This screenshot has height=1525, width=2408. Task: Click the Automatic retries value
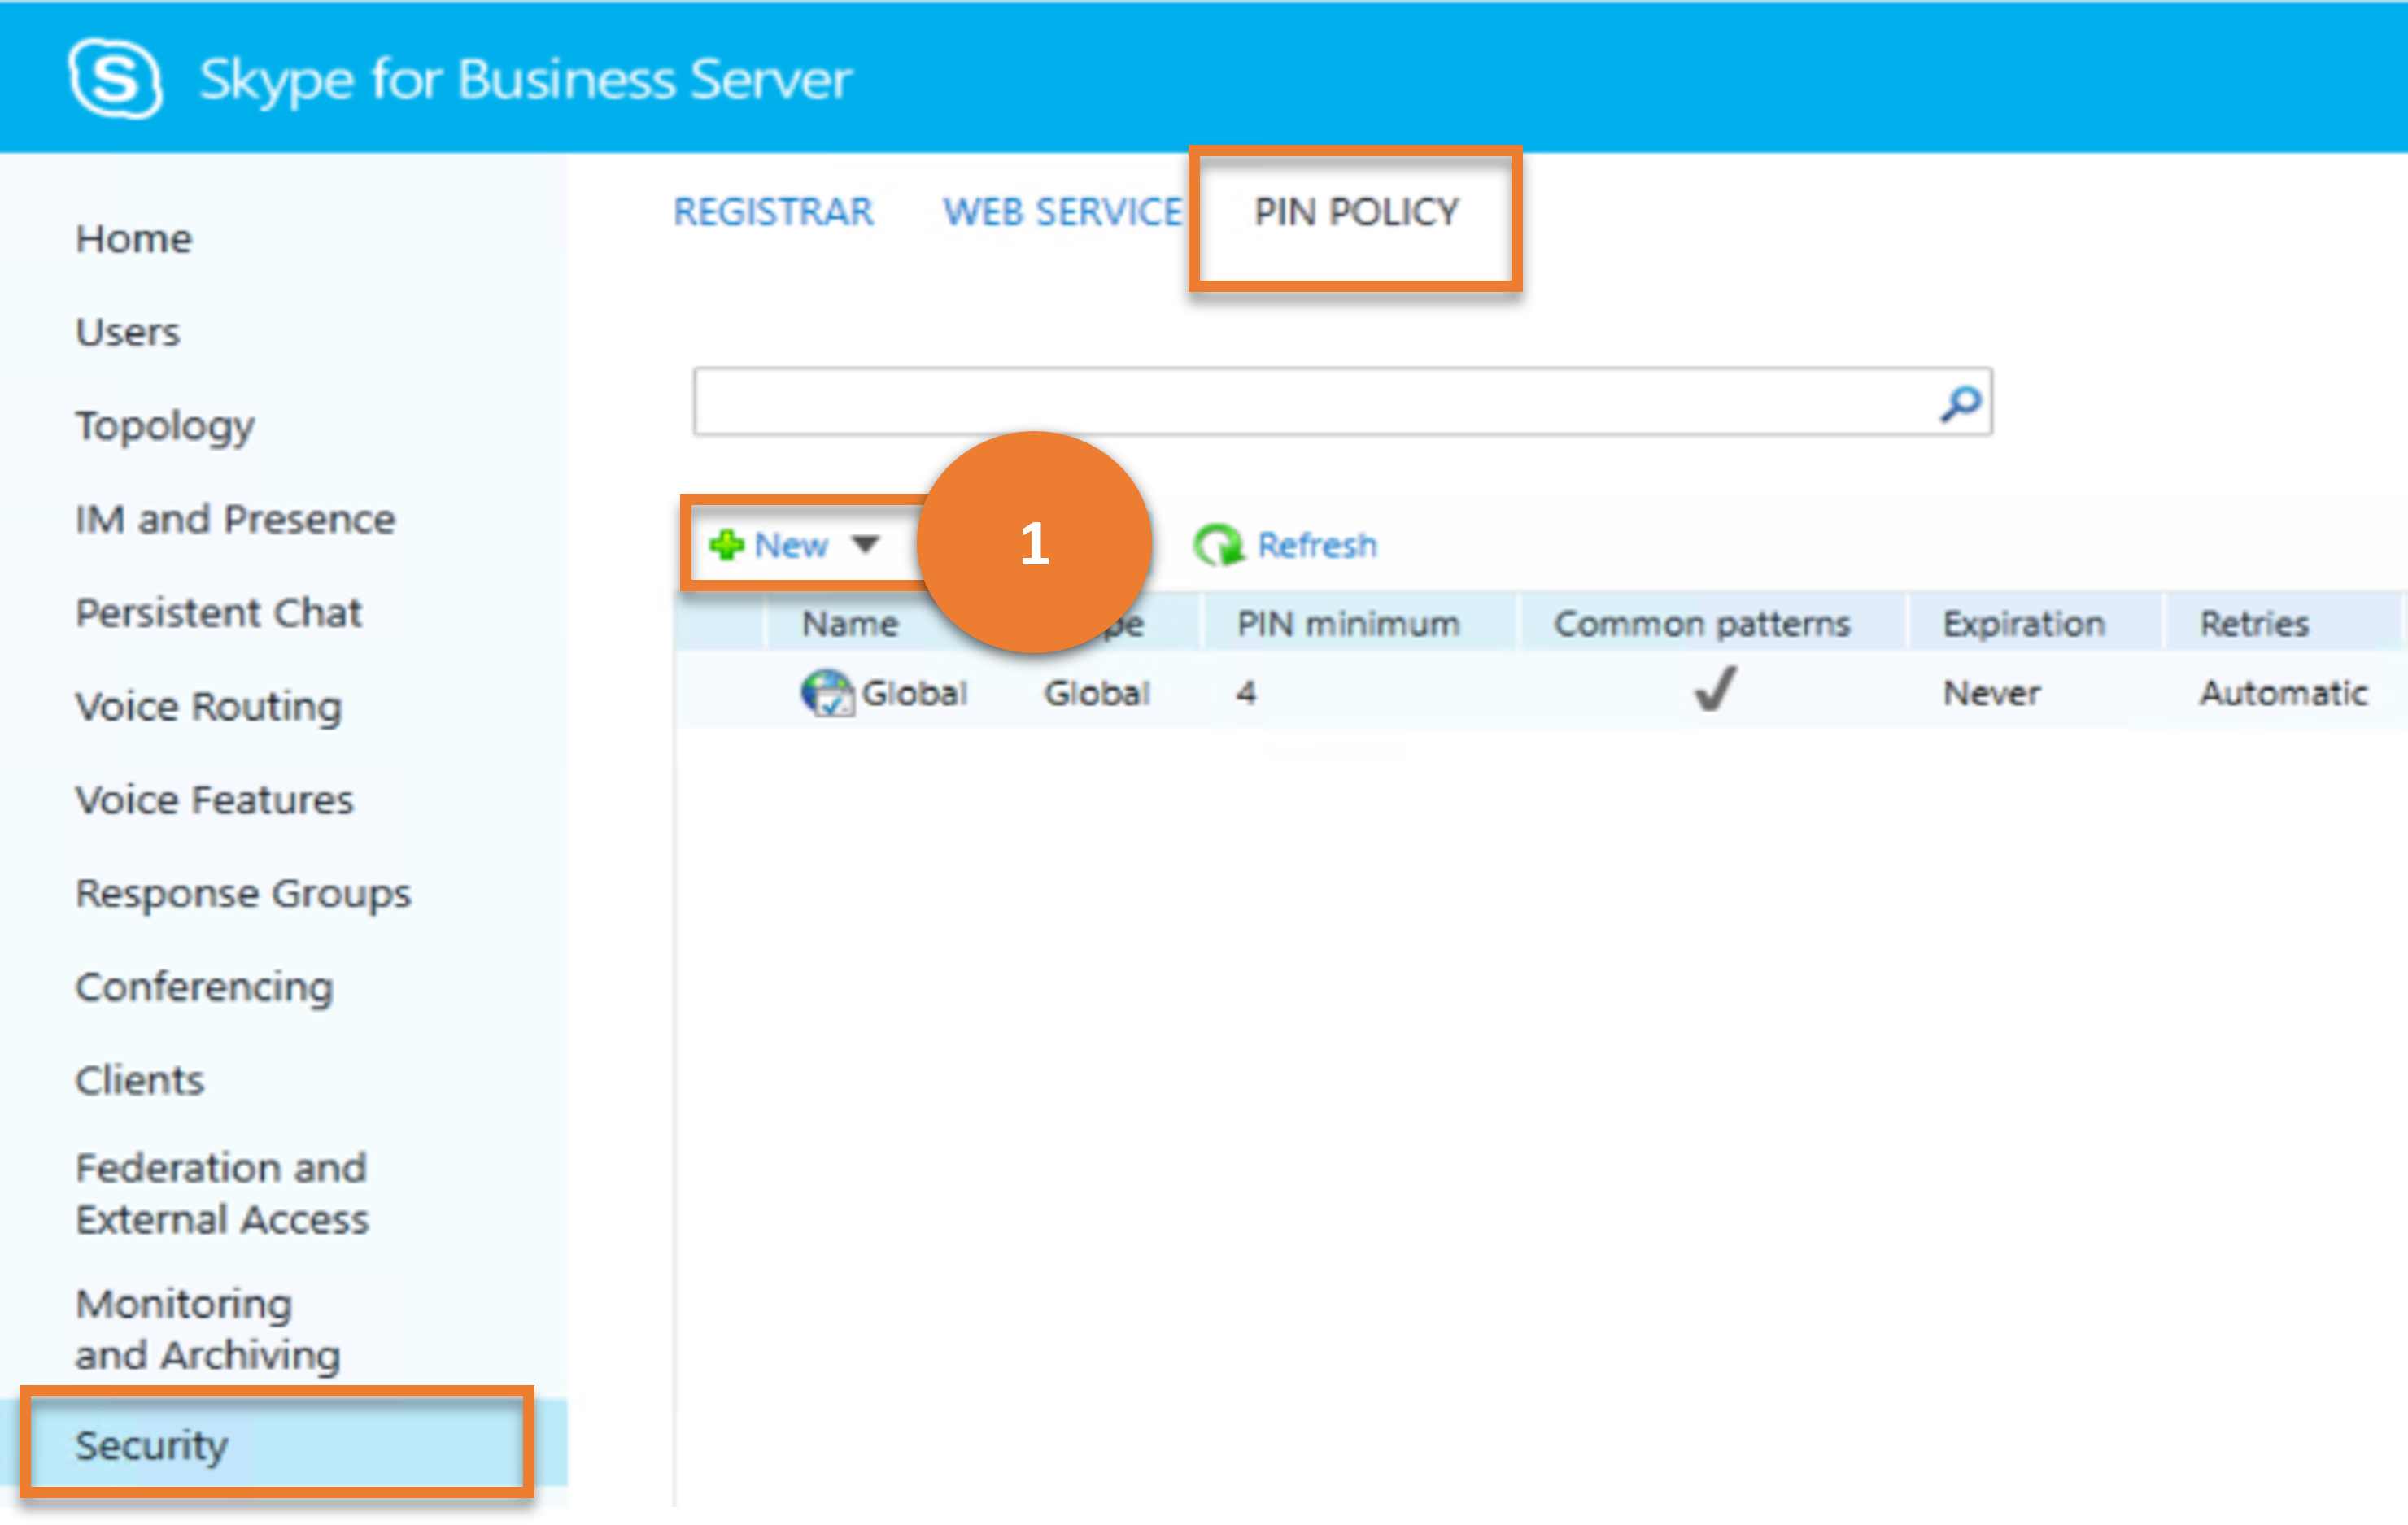point(2283,692)
